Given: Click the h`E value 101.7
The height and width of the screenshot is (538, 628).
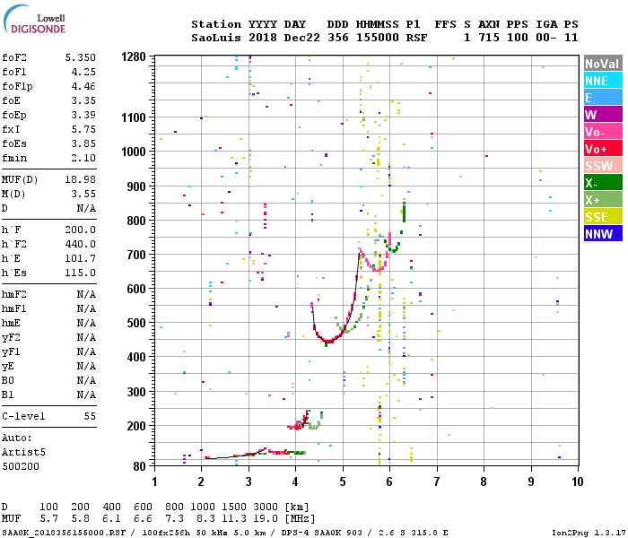Looking at the screenshot, I should tap(81, 258).
